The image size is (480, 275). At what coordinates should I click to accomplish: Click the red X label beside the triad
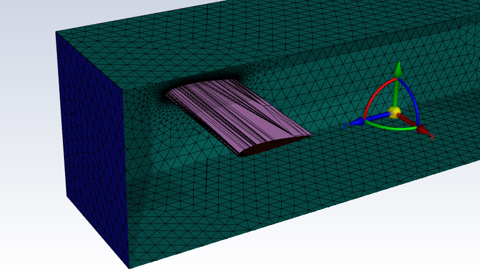pyautogui.click(x=432, y=137)
